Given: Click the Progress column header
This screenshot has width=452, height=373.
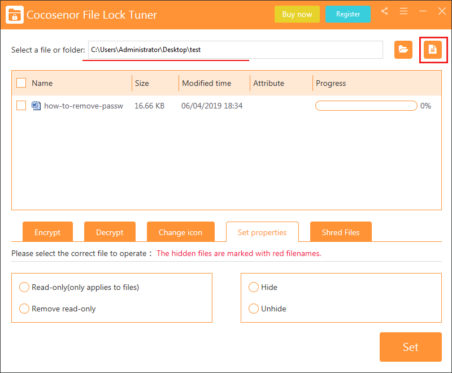Looking at the screenshot, I should pos(331,83).
